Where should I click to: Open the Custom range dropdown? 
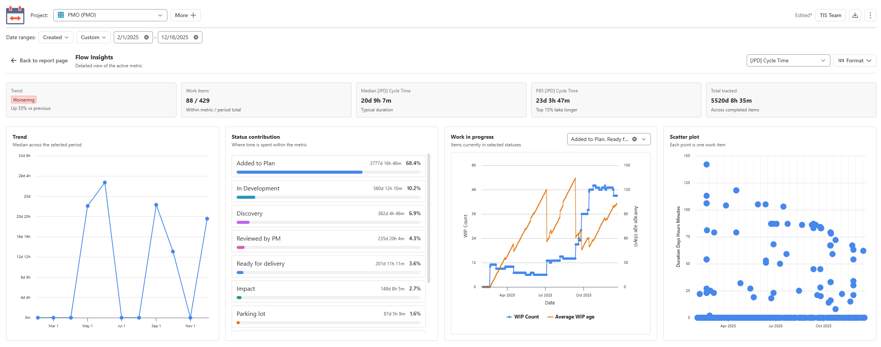click(94, 37)
